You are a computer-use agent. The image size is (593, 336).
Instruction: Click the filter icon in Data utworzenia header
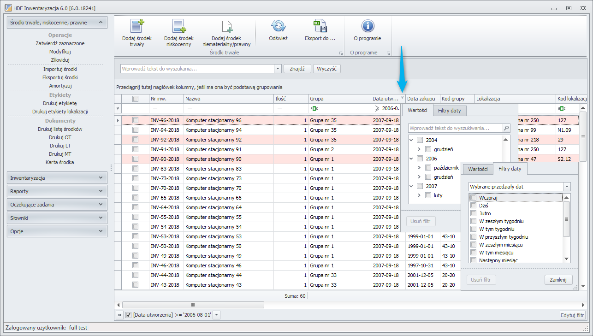click(x=402, y=98)
